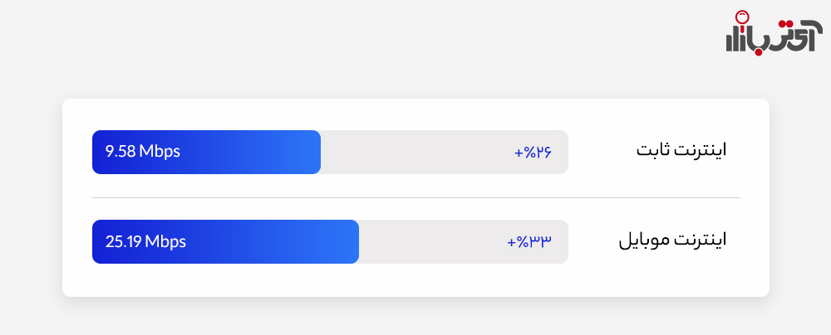Select the اینترنت ثابت row label
The image size is (831, 335).
click(x=681, y=150)
